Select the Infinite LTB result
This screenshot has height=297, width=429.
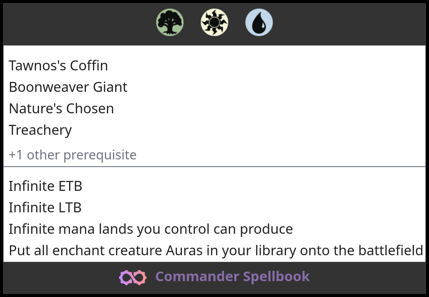(x=45, y=208)
